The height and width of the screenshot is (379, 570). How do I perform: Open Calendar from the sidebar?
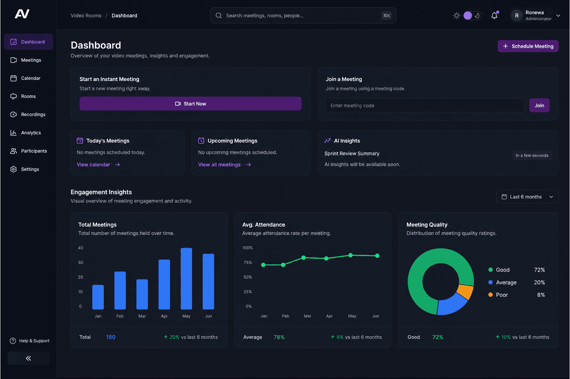click(28, 78)
